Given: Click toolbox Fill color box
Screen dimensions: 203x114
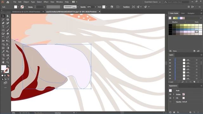Looking at the screenshot, I should (x=3, y=68).
